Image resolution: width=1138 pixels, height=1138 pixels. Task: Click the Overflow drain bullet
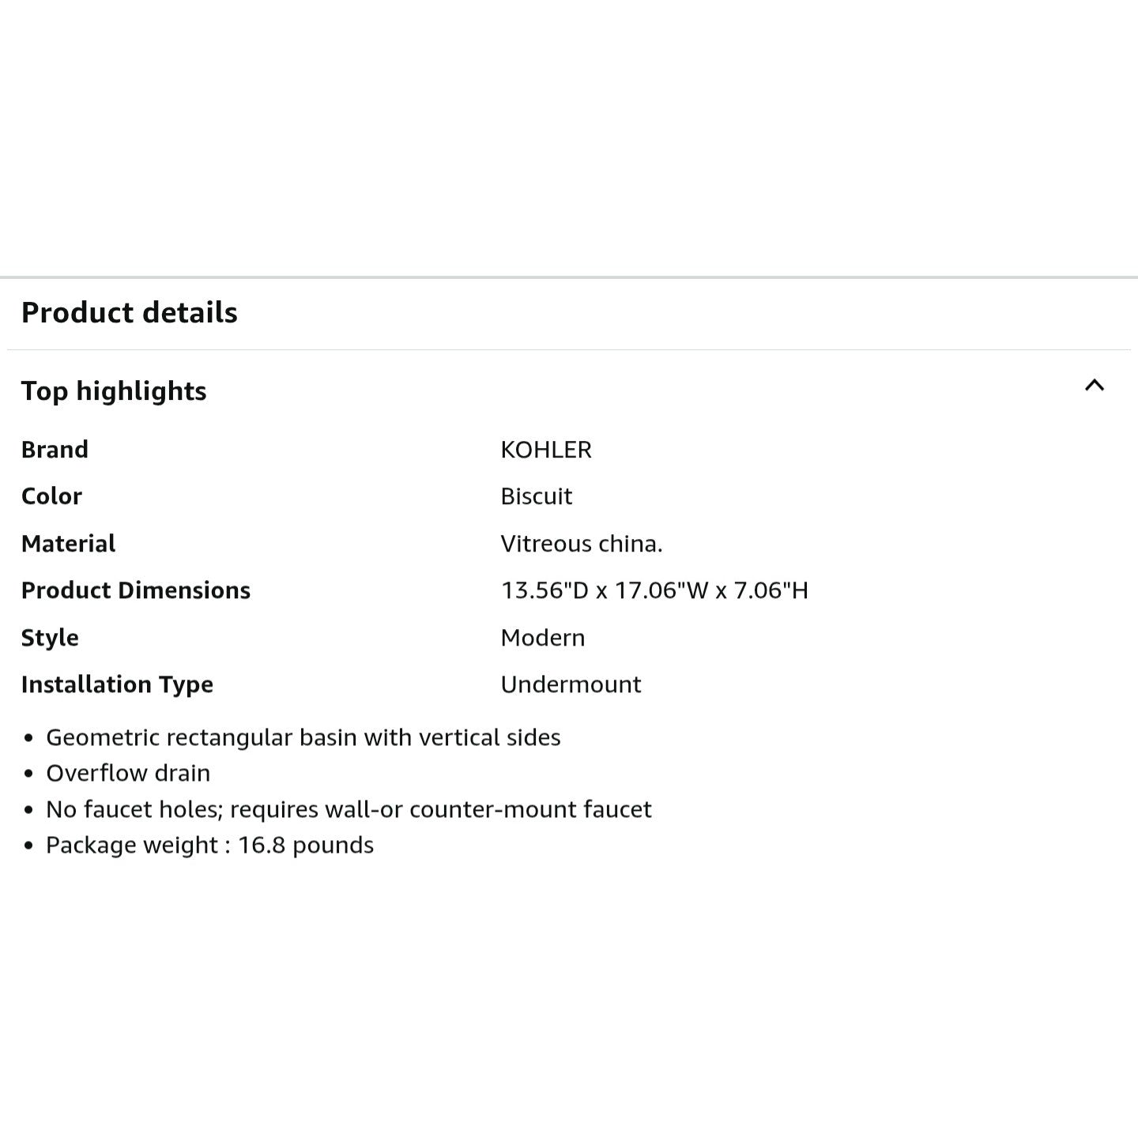tap(128, 773)
